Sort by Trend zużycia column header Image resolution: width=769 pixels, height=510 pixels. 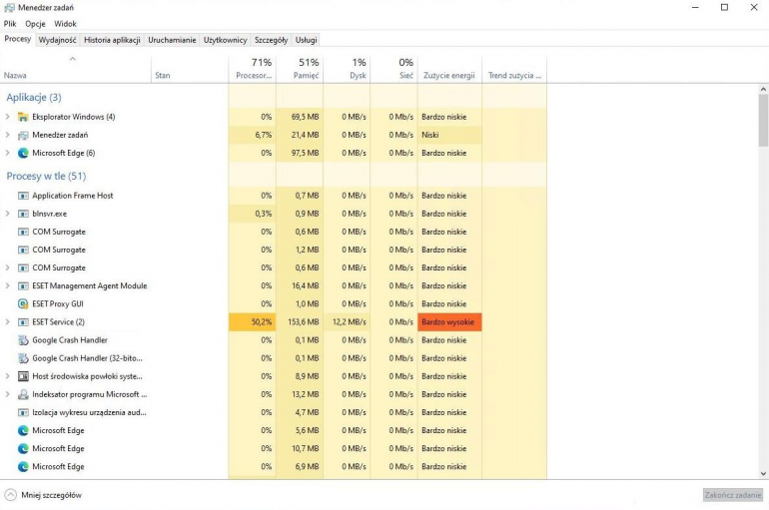tap(514, 69)
